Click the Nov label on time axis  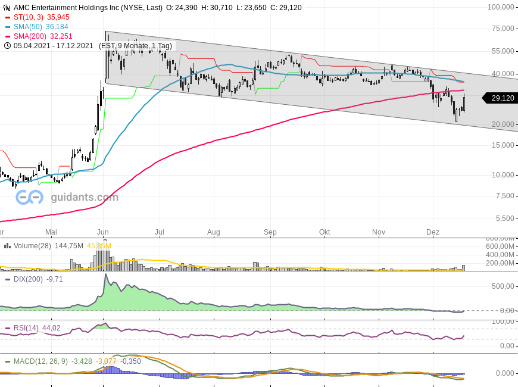click(379, 232)
